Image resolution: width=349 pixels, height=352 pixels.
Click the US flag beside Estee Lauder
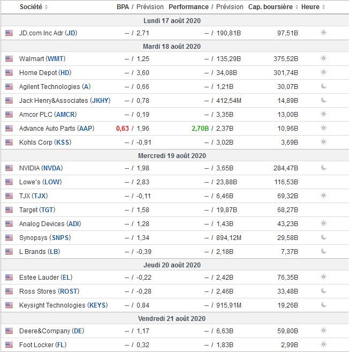click(x=9, y=277)
